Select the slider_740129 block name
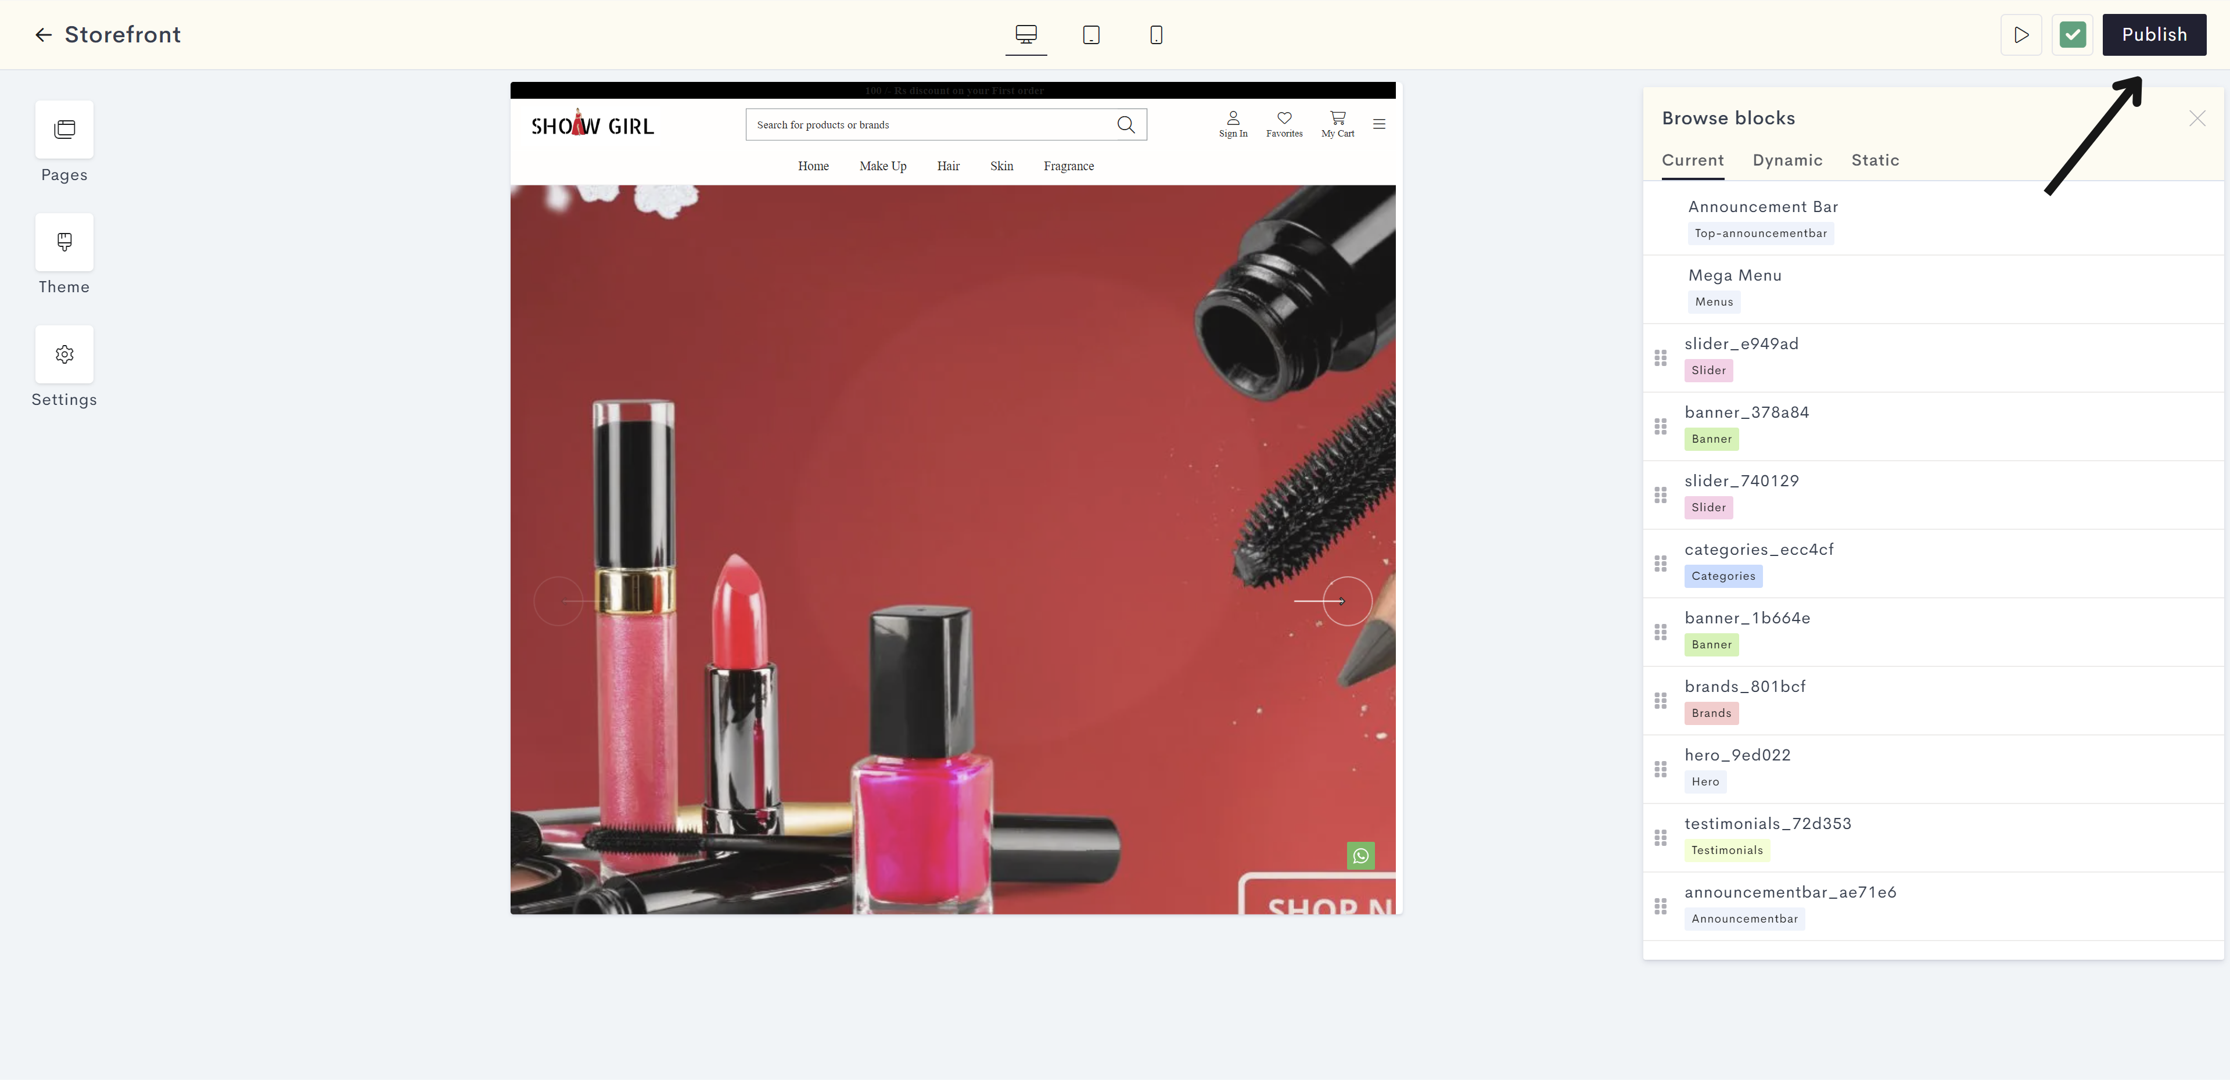Screen dimensions: 2230x1080 coord(1741,480)
